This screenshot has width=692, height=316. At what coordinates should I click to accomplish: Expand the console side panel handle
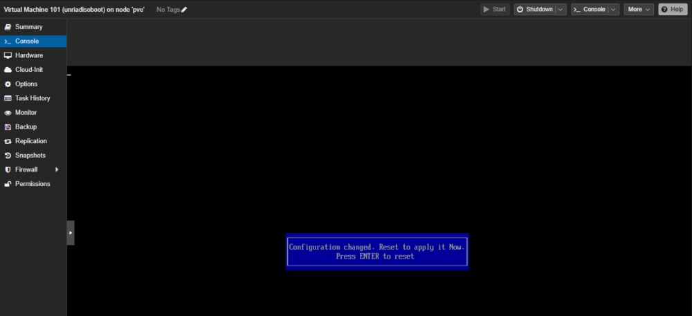(71, 233)
